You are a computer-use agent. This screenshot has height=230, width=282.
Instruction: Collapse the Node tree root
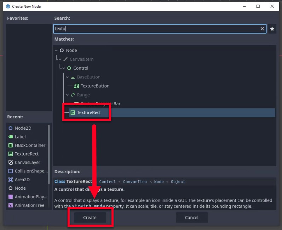point(56,51)
